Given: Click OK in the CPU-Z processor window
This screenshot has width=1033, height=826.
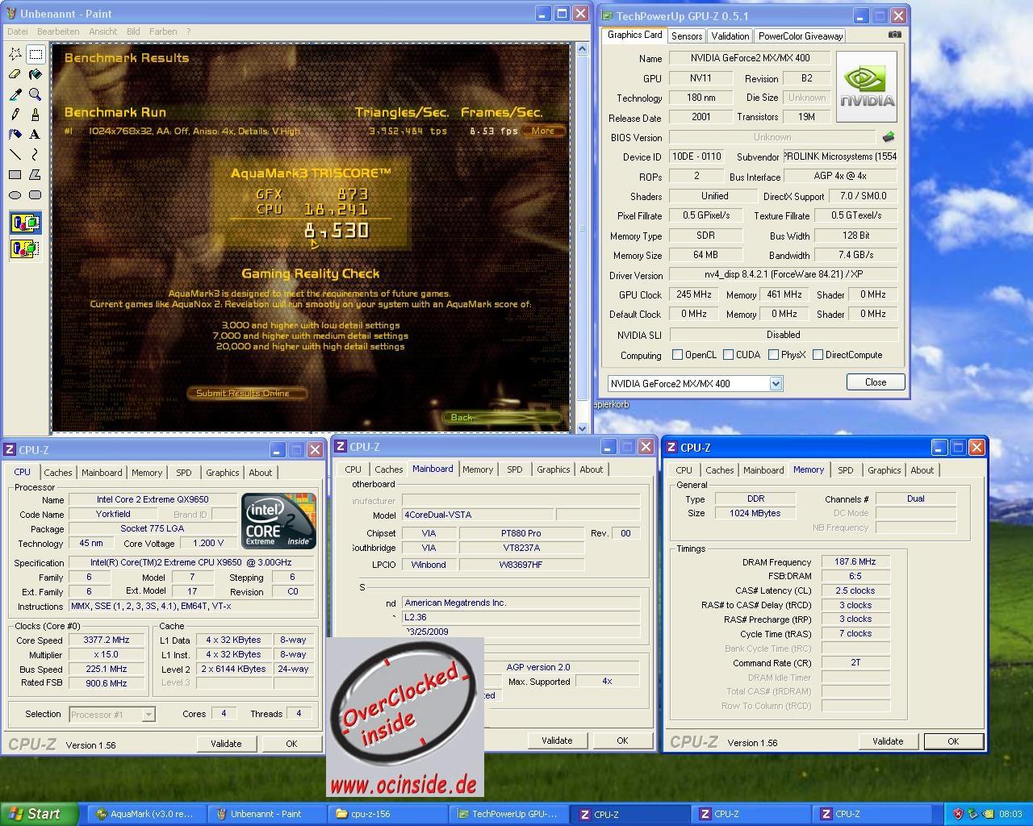Looking at the screenshot, I should pyautogui.click(x=291, y=744).
